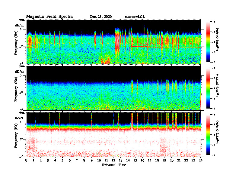This screenshot has width=239, height=184.
Task: Click the Log(PSD) legend title beside dH/dt color bar
Action: [x=218, y=39]
